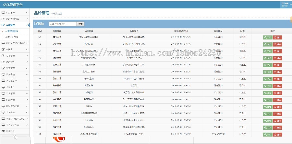The image size is (292, 144).
Task: View the brand row numbered 57
Action: click(268, 79)
